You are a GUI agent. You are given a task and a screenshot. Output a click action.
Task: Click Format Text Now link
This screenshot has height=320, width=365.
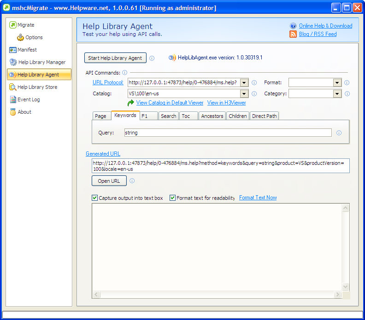(258, 198)
